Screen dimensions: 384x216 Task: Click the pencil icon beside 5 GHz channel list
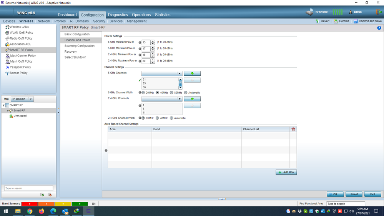point(140,80)
